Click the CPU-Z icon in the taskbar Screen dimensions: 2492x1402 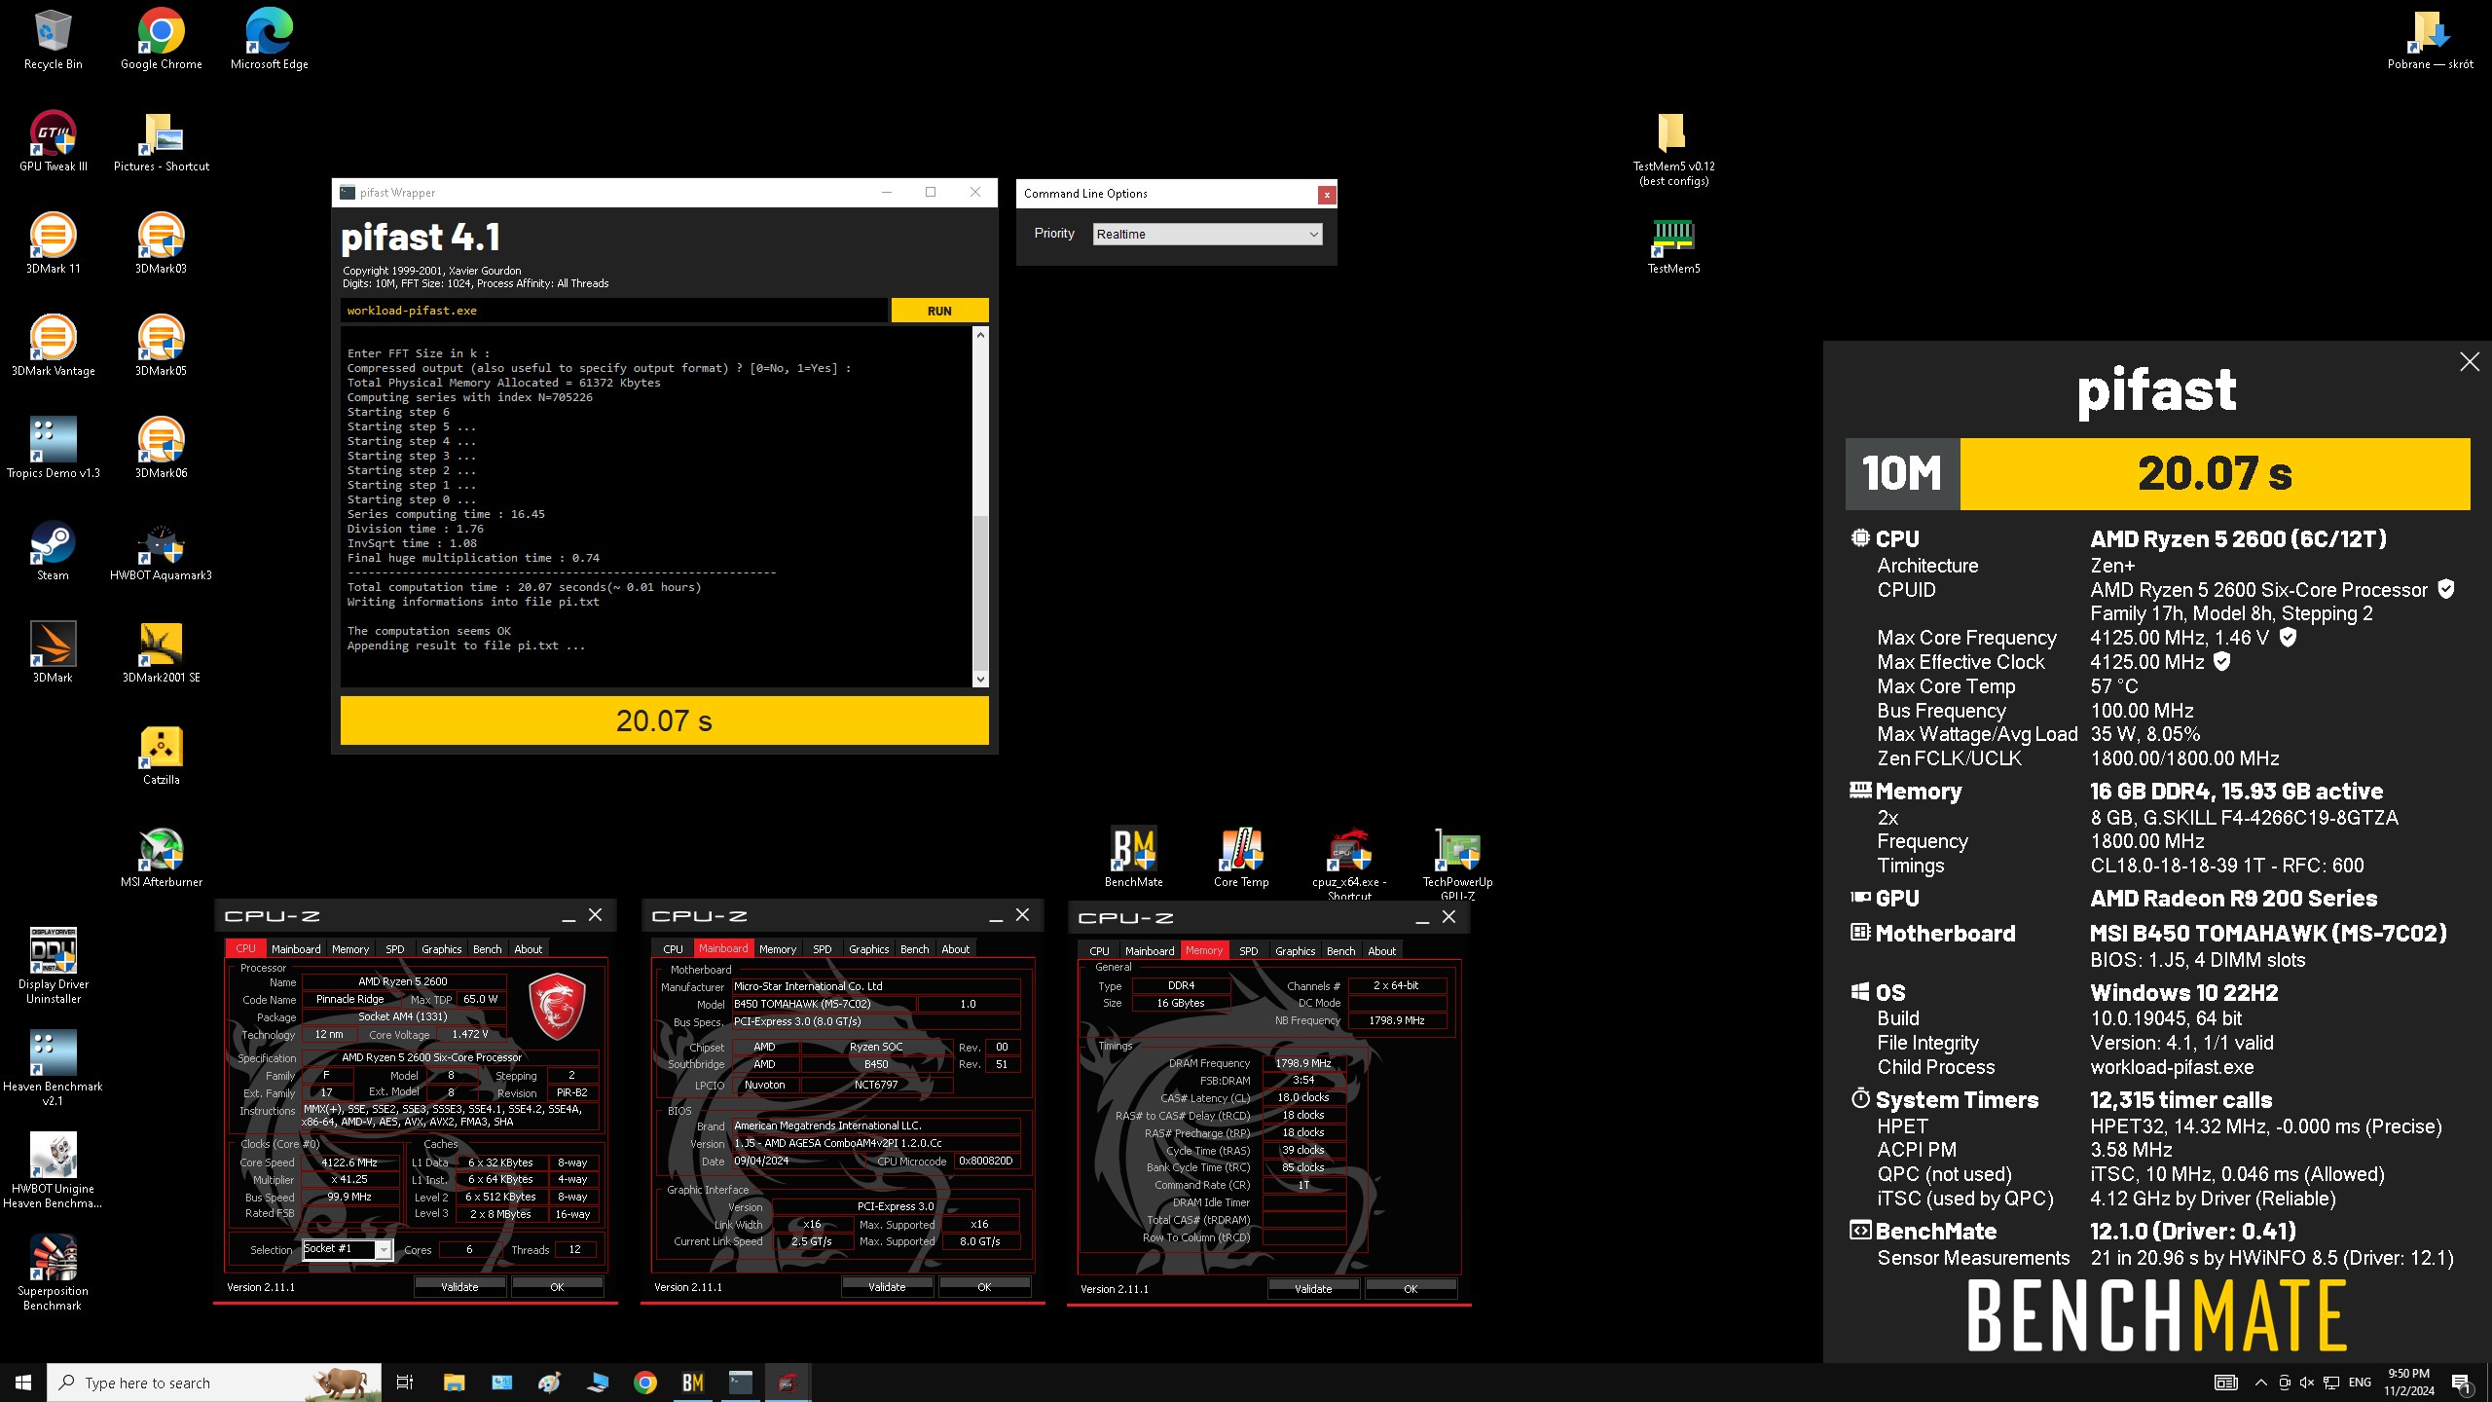click(x=788, y=1383)
